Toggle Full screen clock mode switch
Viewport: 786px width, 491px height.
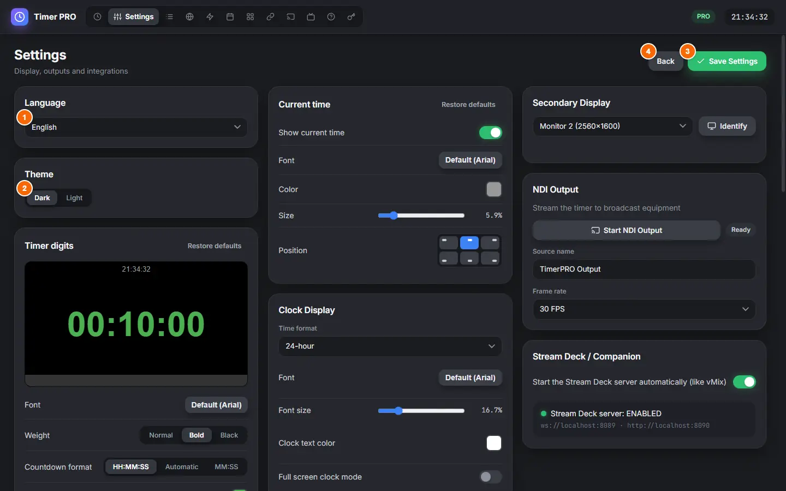tap(491, 477)
